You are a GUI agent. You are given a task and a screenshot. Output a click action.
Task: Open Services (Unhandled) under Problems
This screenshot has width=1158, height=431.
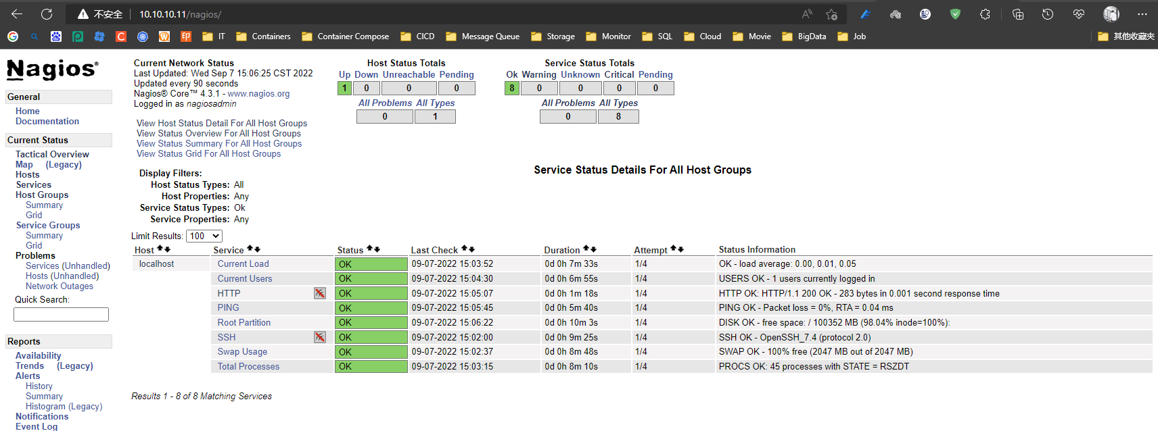click(68, 265)
